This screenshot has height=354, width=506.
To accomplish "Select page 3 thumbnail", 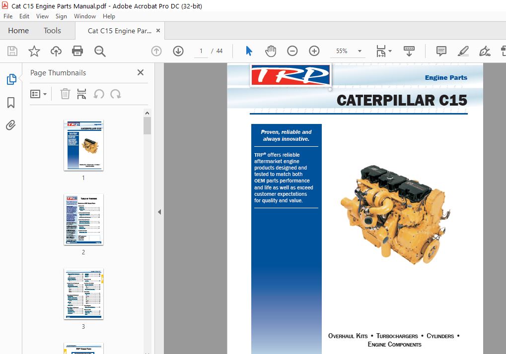I will click(x=83, y=294).
